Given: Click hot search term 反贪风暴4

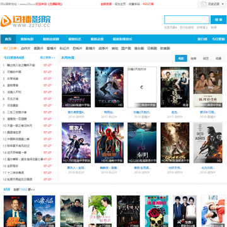Looking at the screenshot, I should (x=171, y=28).
